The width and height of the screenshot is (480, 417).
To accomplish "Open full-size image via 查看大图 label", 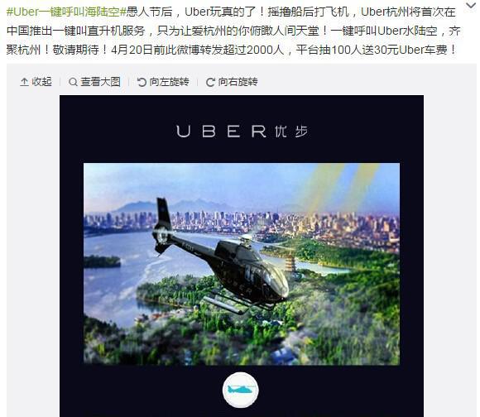I will 100,82.
